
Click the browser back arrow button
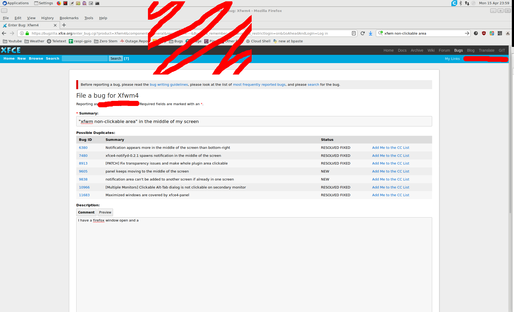[4, 33]
